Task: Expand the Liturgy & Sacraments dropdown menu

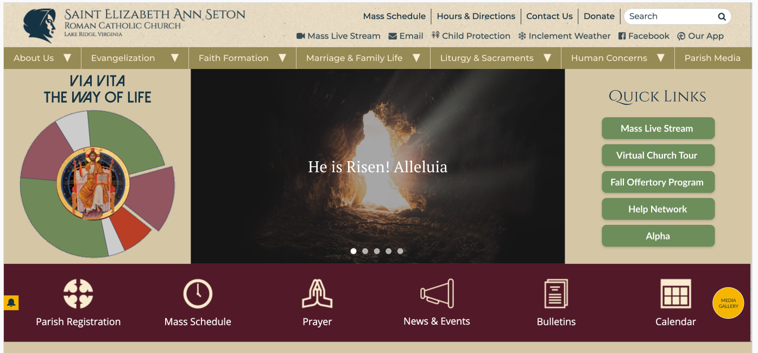Action: click(496, 58)
